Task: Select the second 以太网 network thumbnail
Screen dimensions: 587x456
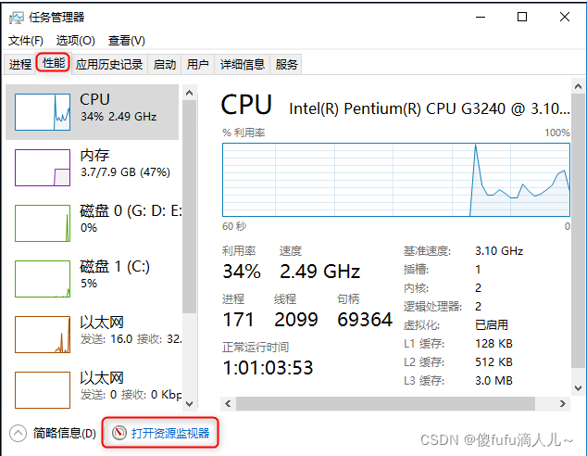Action: 43,390
